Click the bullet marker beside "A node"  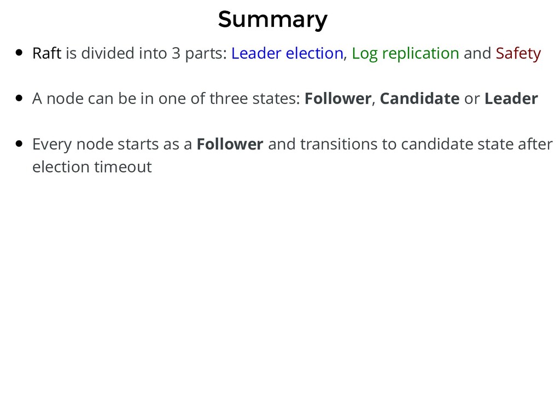coord(19,99)
